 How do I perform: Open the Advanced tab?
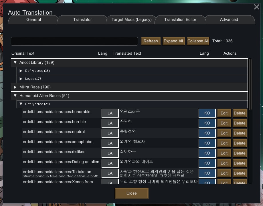(229, 19)
